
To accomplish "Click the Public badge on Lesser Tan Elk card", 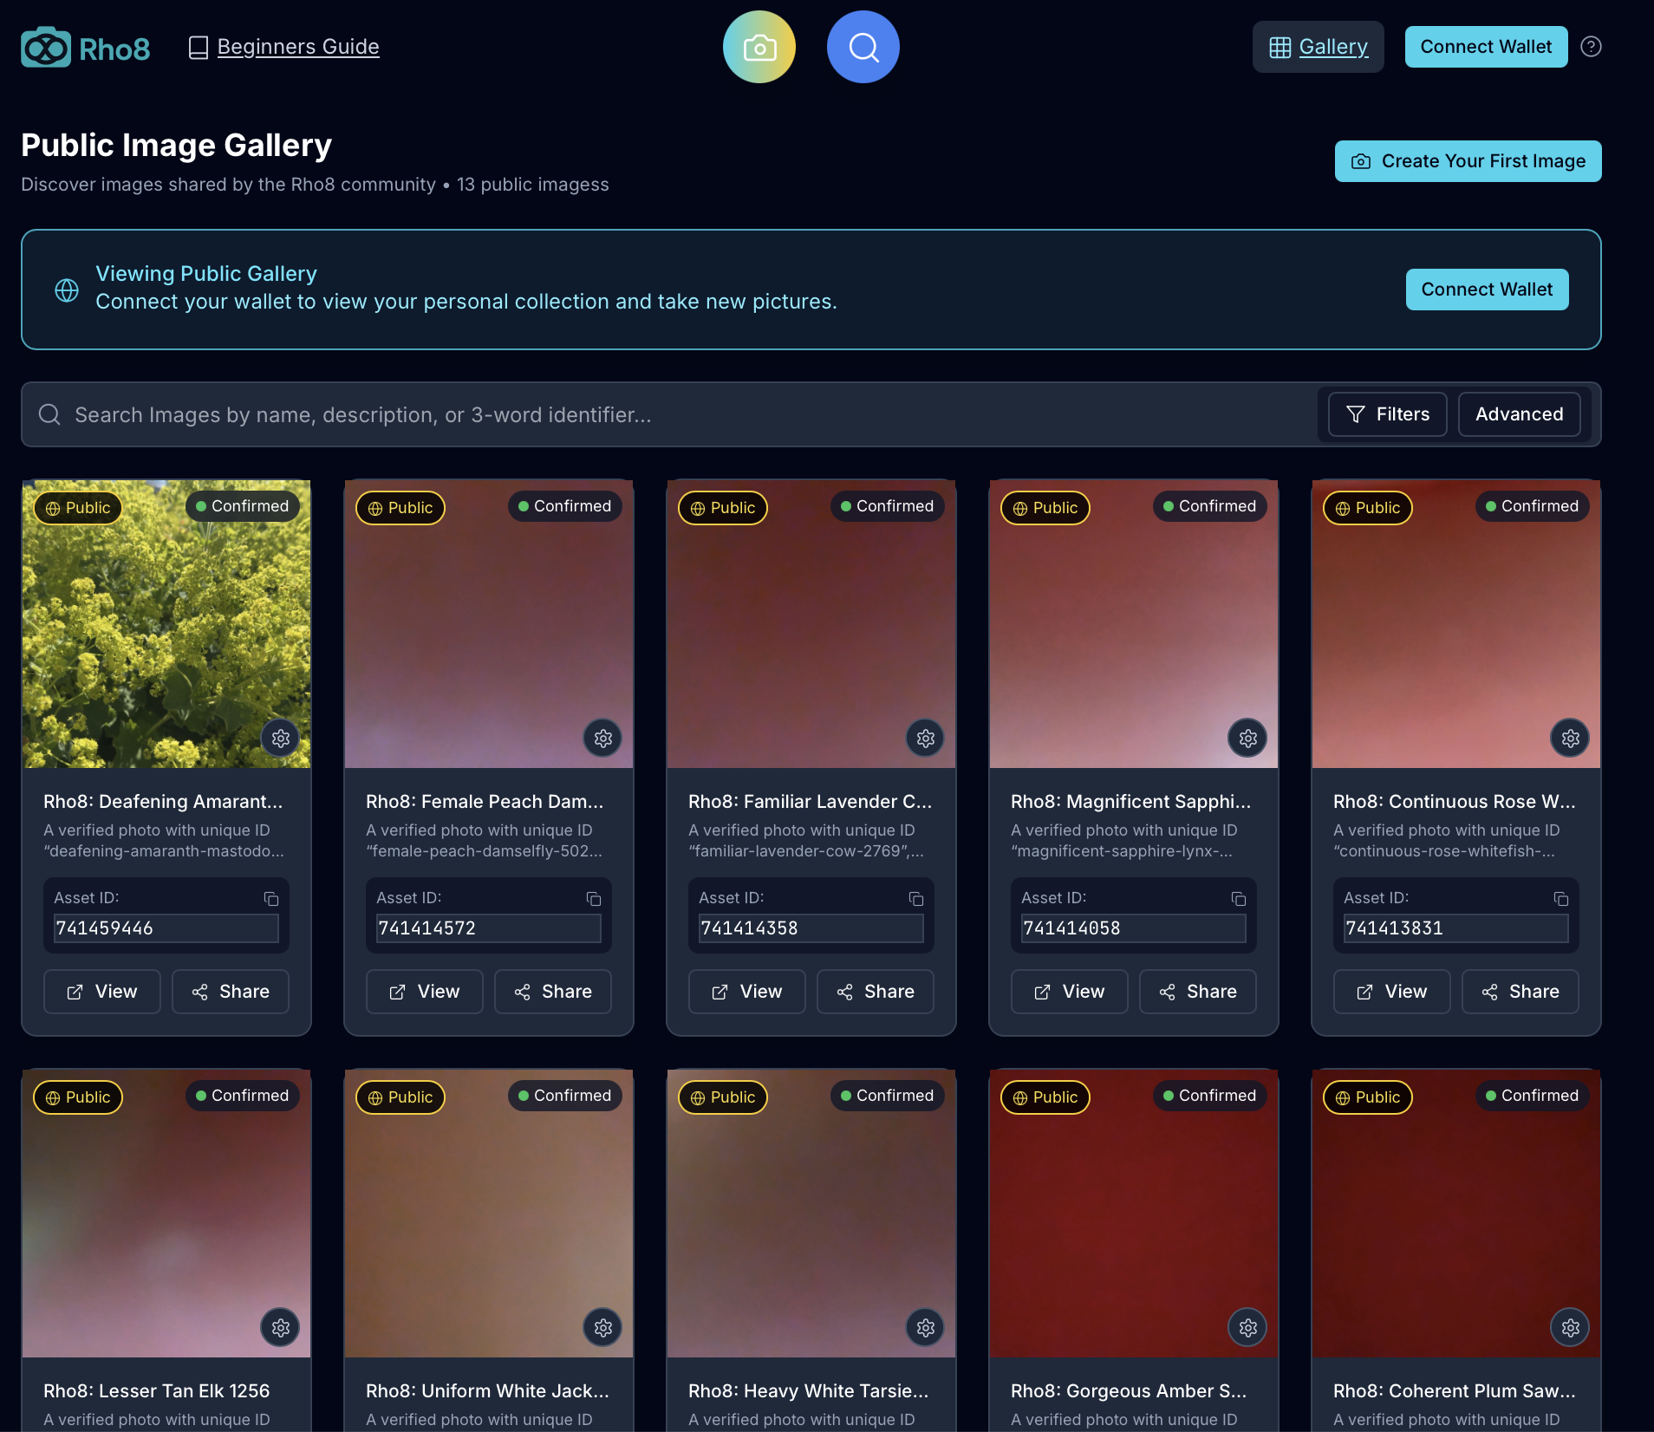I will 78,1097.
